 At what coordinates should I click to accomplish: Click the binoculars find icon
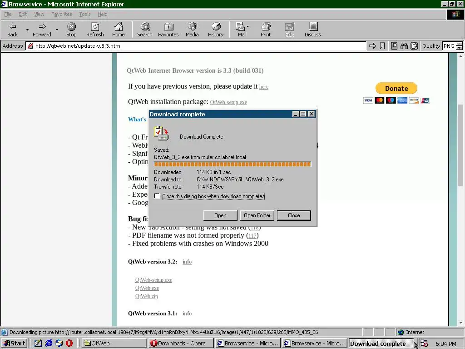pos(404,46)
